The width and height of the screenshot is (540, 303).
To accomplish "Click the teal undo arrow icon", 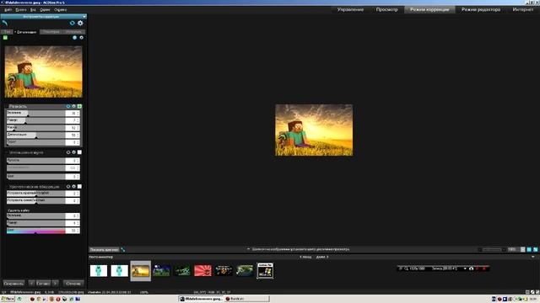I will click(x=5, y=24).
